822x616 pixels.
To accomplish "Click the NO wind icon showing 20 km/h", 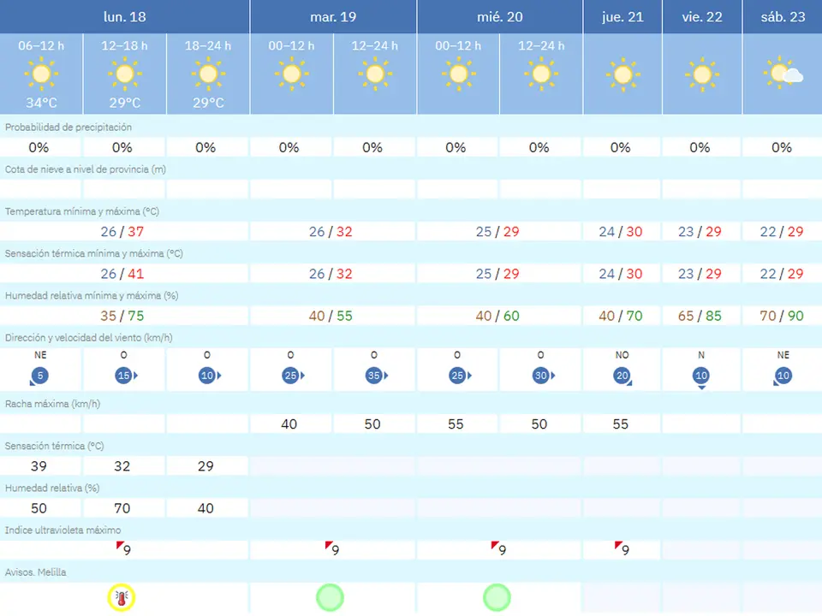I will point(622,376).
